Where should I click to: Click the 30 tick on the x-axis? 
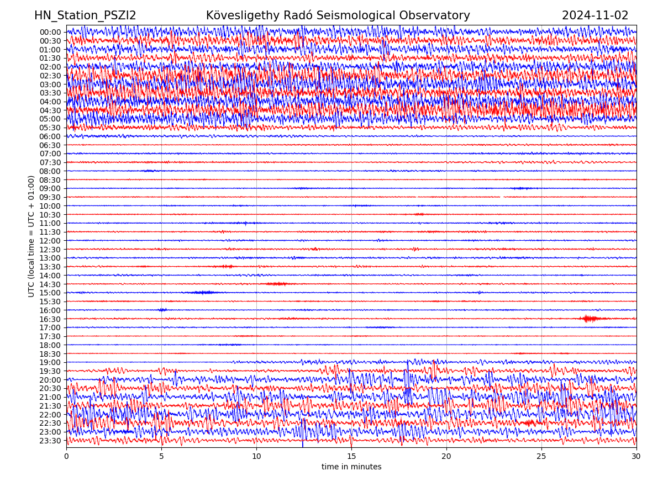click(x=636, y=457)
